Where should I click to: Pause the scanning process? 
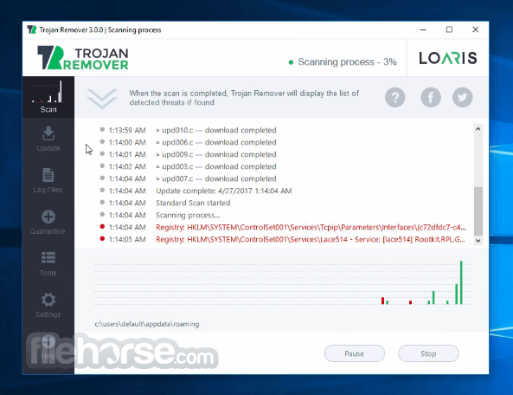tap(355, 353)
